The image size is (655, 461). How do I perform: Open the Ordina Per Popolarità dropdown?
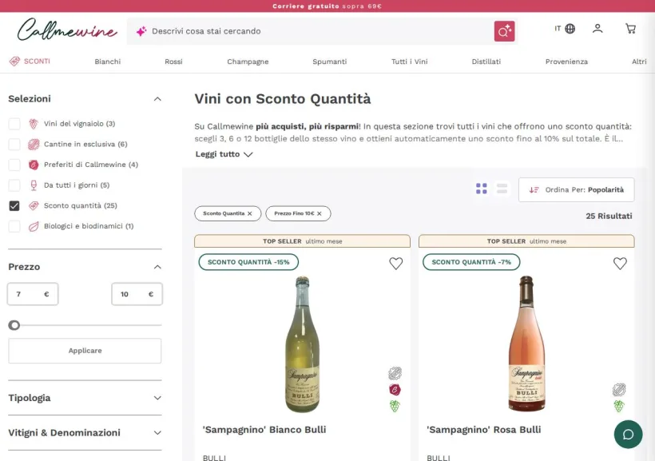(x=576, y=189)
